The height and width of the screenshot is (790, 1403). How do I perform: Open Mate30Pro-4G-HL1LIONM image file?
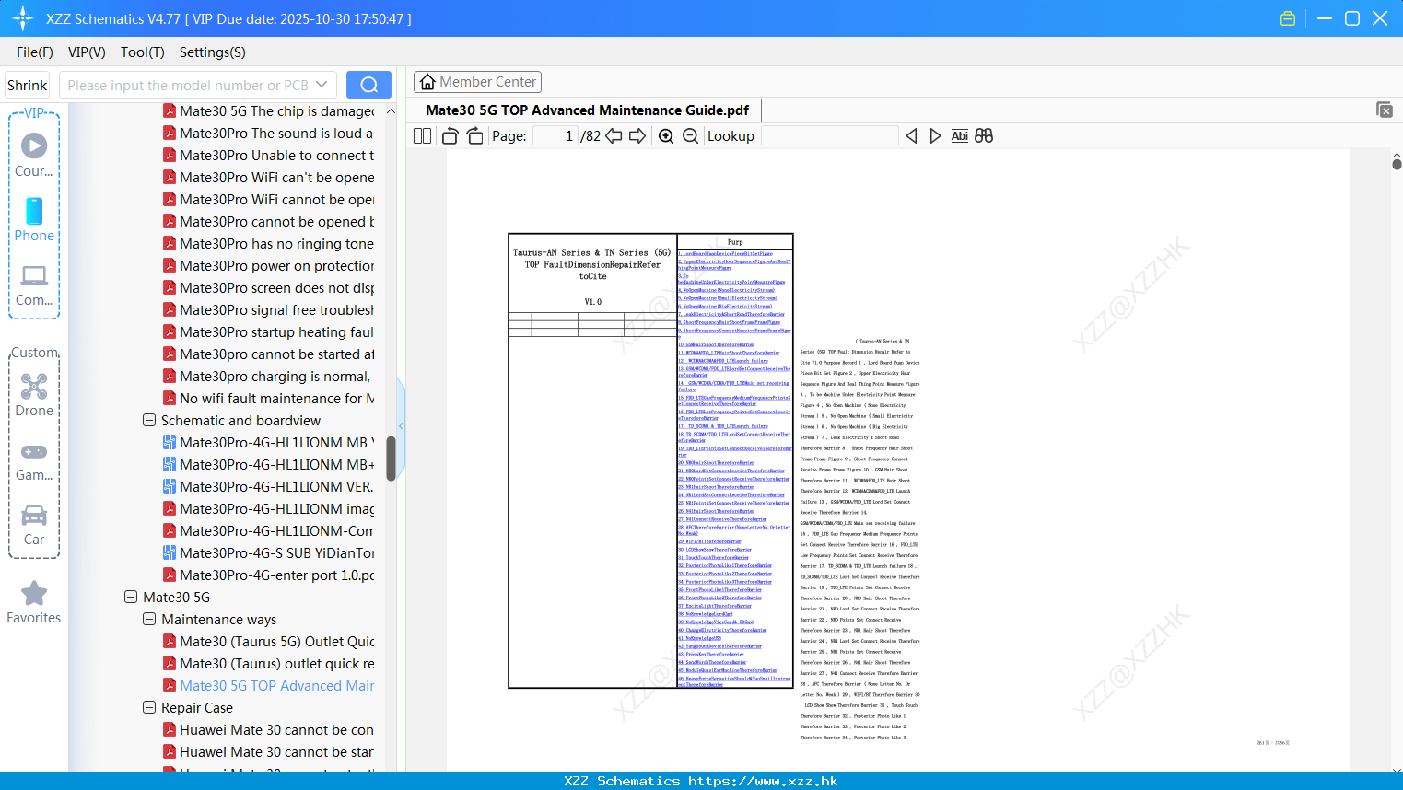click(269, 509)
